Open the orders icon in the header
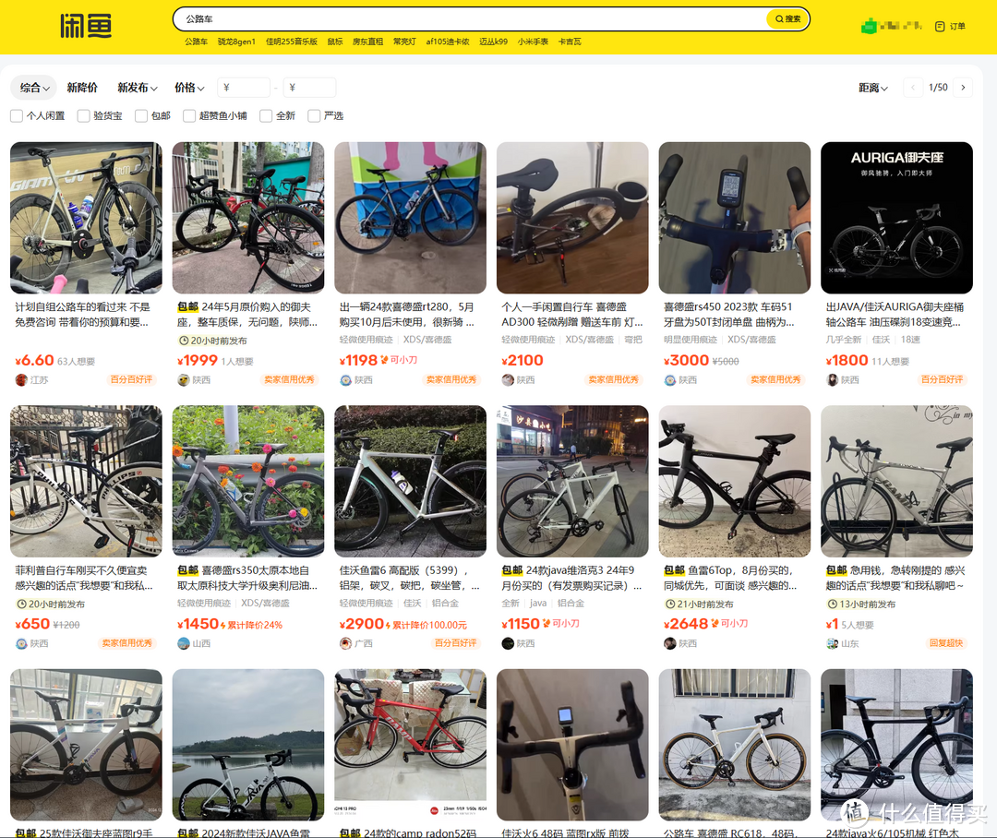Viewport: 997px width, 838px height. 950,26
